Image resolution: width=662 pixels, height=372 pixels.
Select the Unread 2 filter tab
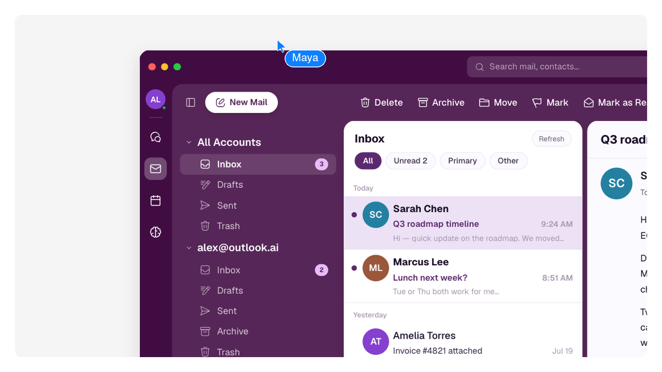click(x=410, y=161)
